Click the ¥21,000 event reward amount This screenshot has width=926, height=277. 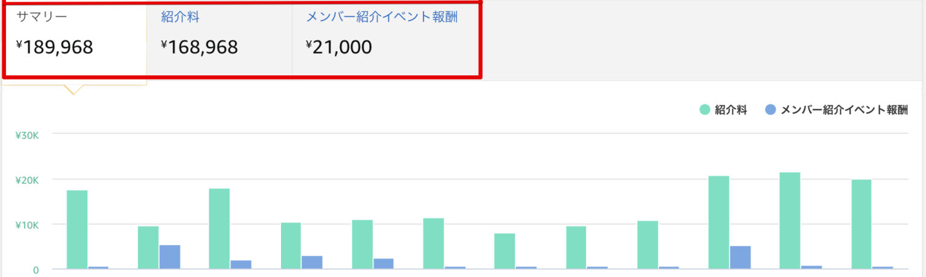338,47
